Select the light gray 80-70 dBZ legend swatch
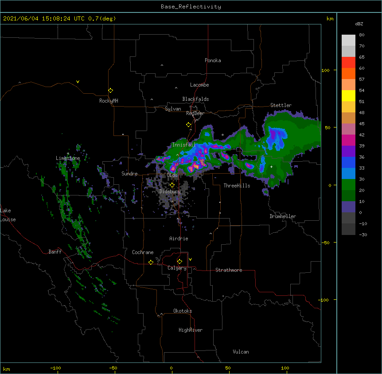 pos(348,40)
